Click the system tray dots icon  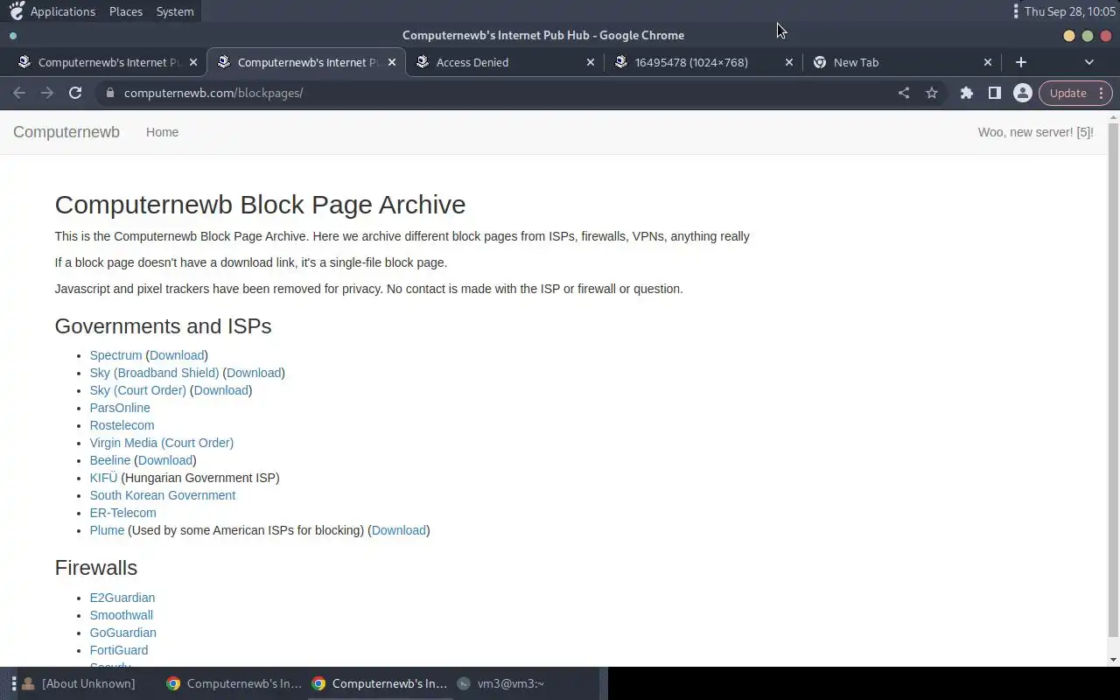1015,11
